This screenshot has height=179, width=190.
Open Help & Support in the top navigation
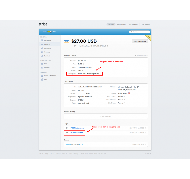coord(133,24)
